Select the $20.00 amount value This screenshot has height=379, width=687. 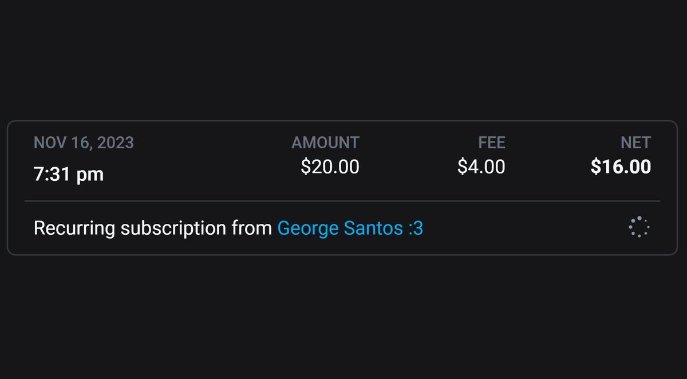[x=330, y=167]
